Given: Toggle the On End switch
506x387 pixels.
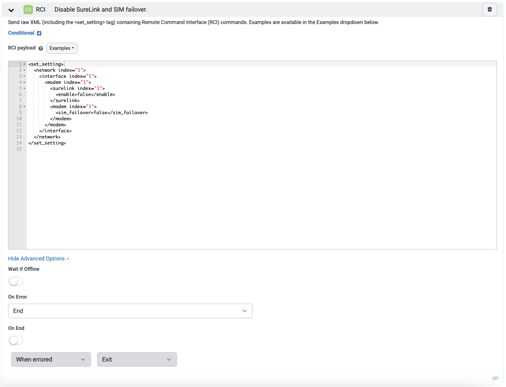Looking at the screenshot, I should [x=16, y=340].
